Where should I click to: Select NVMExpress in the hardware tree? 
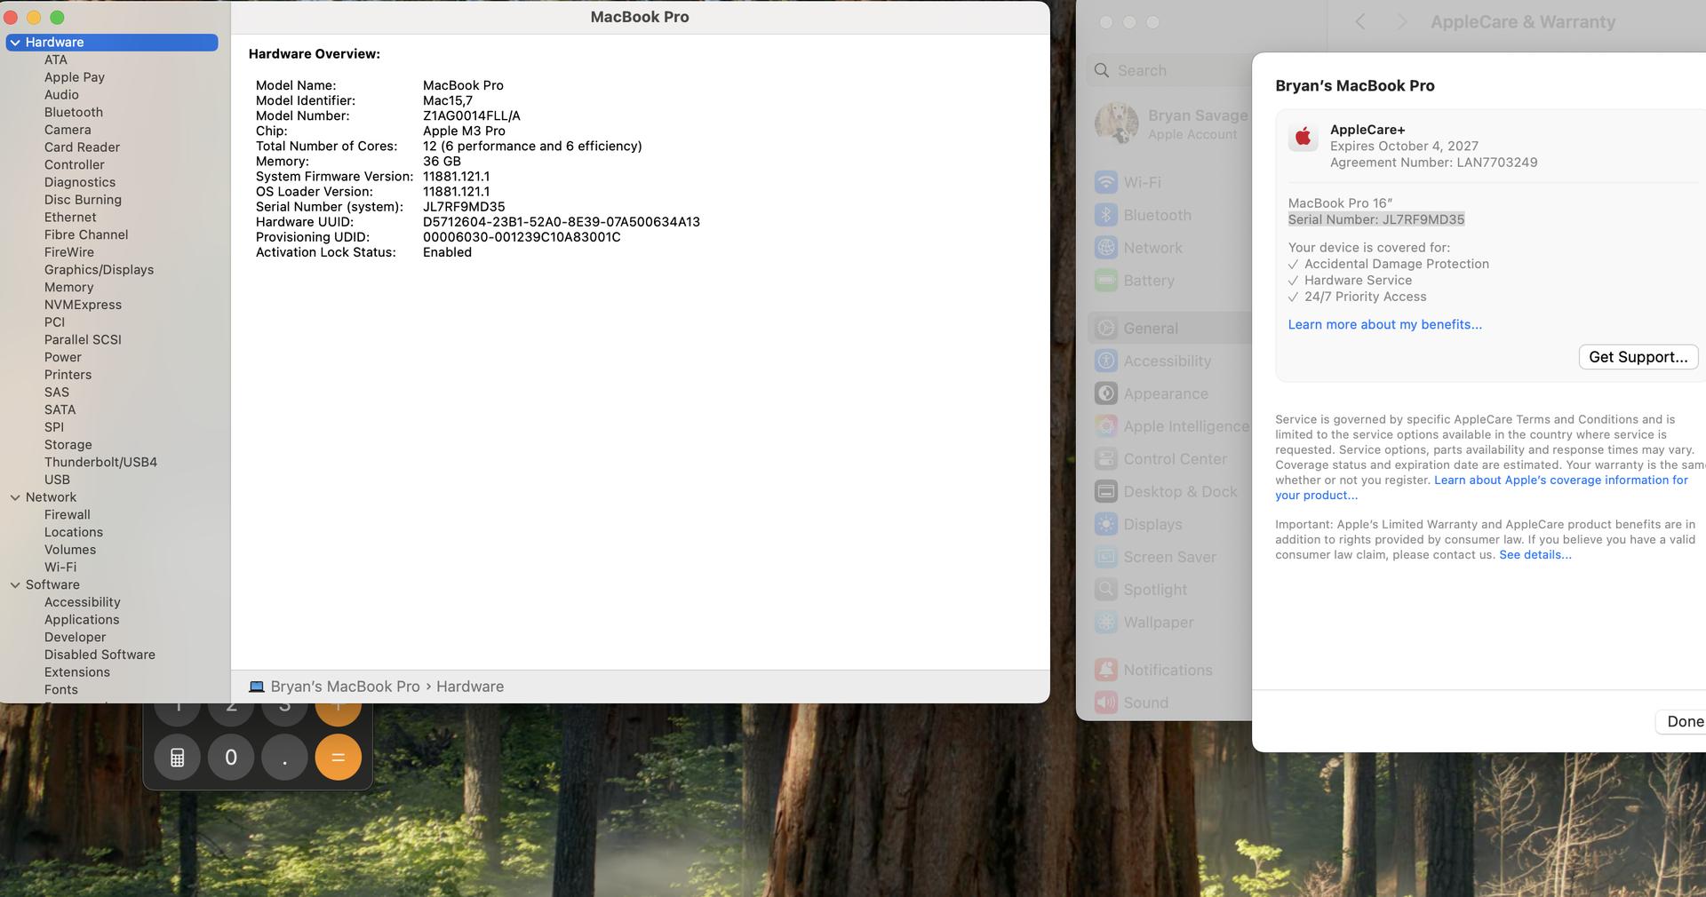point(83,305)
